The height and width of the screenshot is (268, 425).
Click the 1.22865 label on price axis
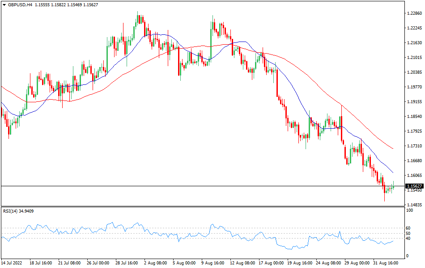(x=414, y=13)
